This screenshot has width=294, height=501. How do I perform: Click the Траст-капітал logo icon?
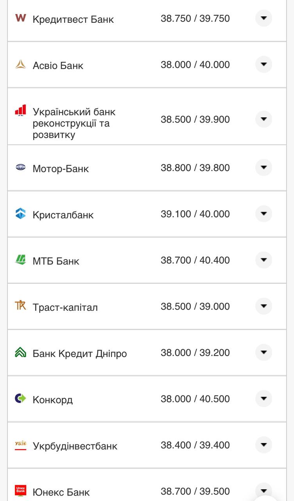[x=20, y=306]
